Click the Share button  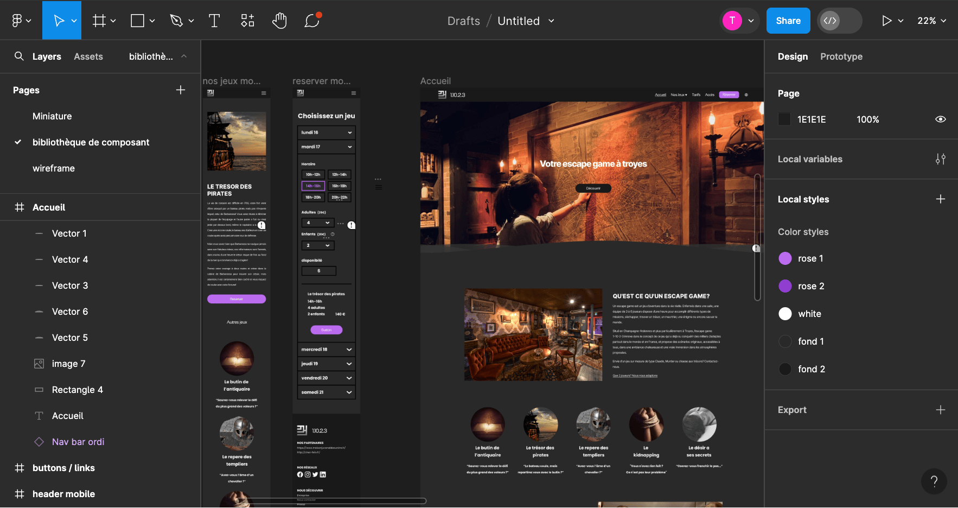click(x=788, y=21)
